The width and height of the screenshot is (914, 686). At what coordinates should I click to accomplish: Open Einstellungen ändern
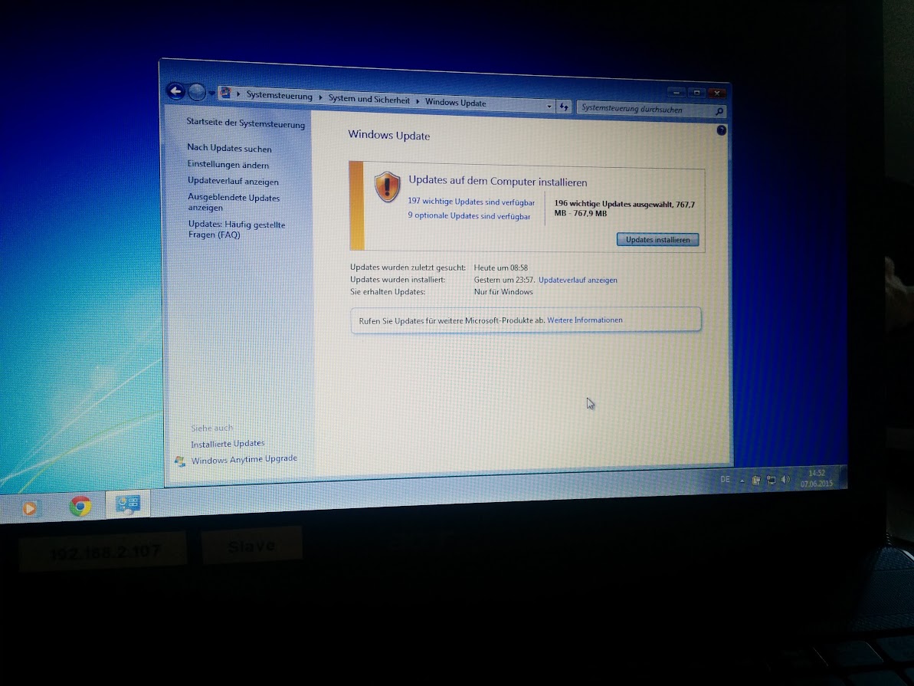click(228, 165)
